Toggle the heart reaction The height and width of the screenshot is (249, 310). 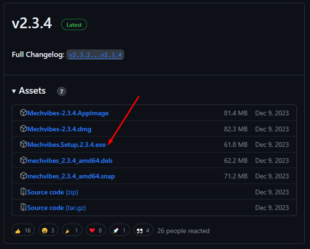click(96, 230)
